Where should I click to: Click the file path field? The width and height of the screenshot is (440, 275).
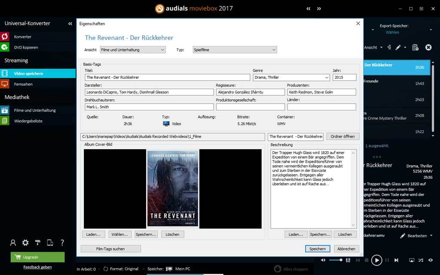[173, 137]
